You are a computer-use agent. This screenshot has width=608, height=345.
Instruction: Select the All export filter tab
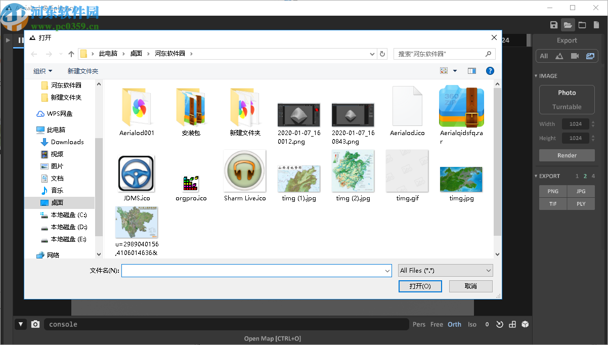(x=544, y=56)
